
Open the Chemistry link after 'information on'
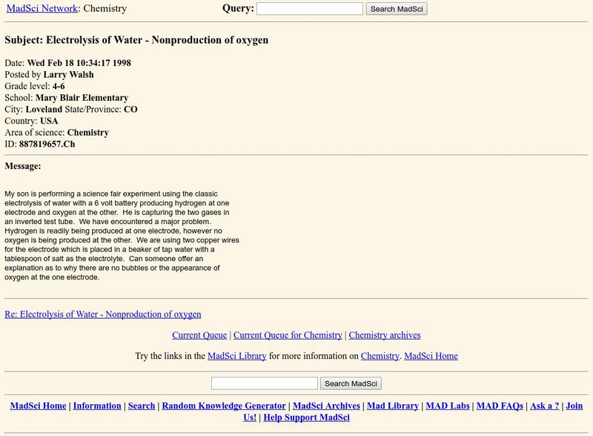tap(380, 356)
